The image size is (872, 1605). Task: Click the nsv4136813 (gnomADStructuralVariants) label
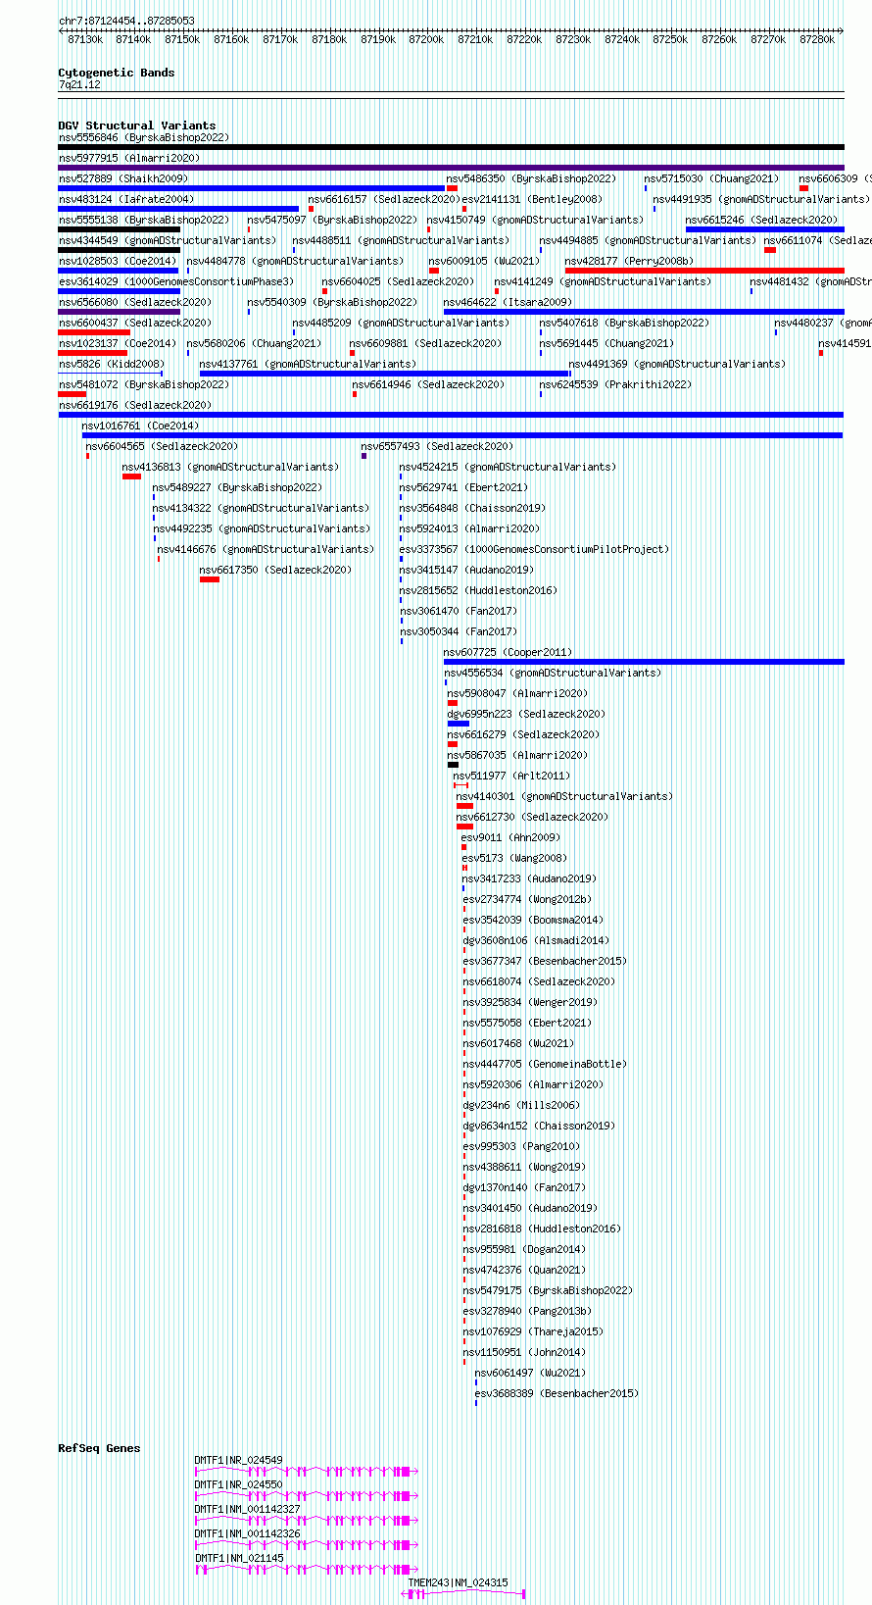230,467
